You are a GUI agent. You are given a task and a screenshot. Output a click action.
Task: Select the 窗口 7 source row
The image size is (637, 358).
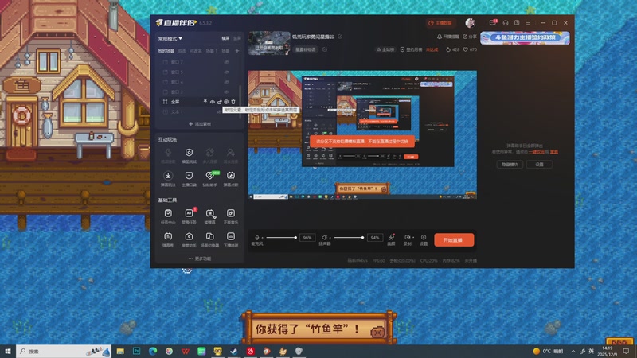[198, 62]
